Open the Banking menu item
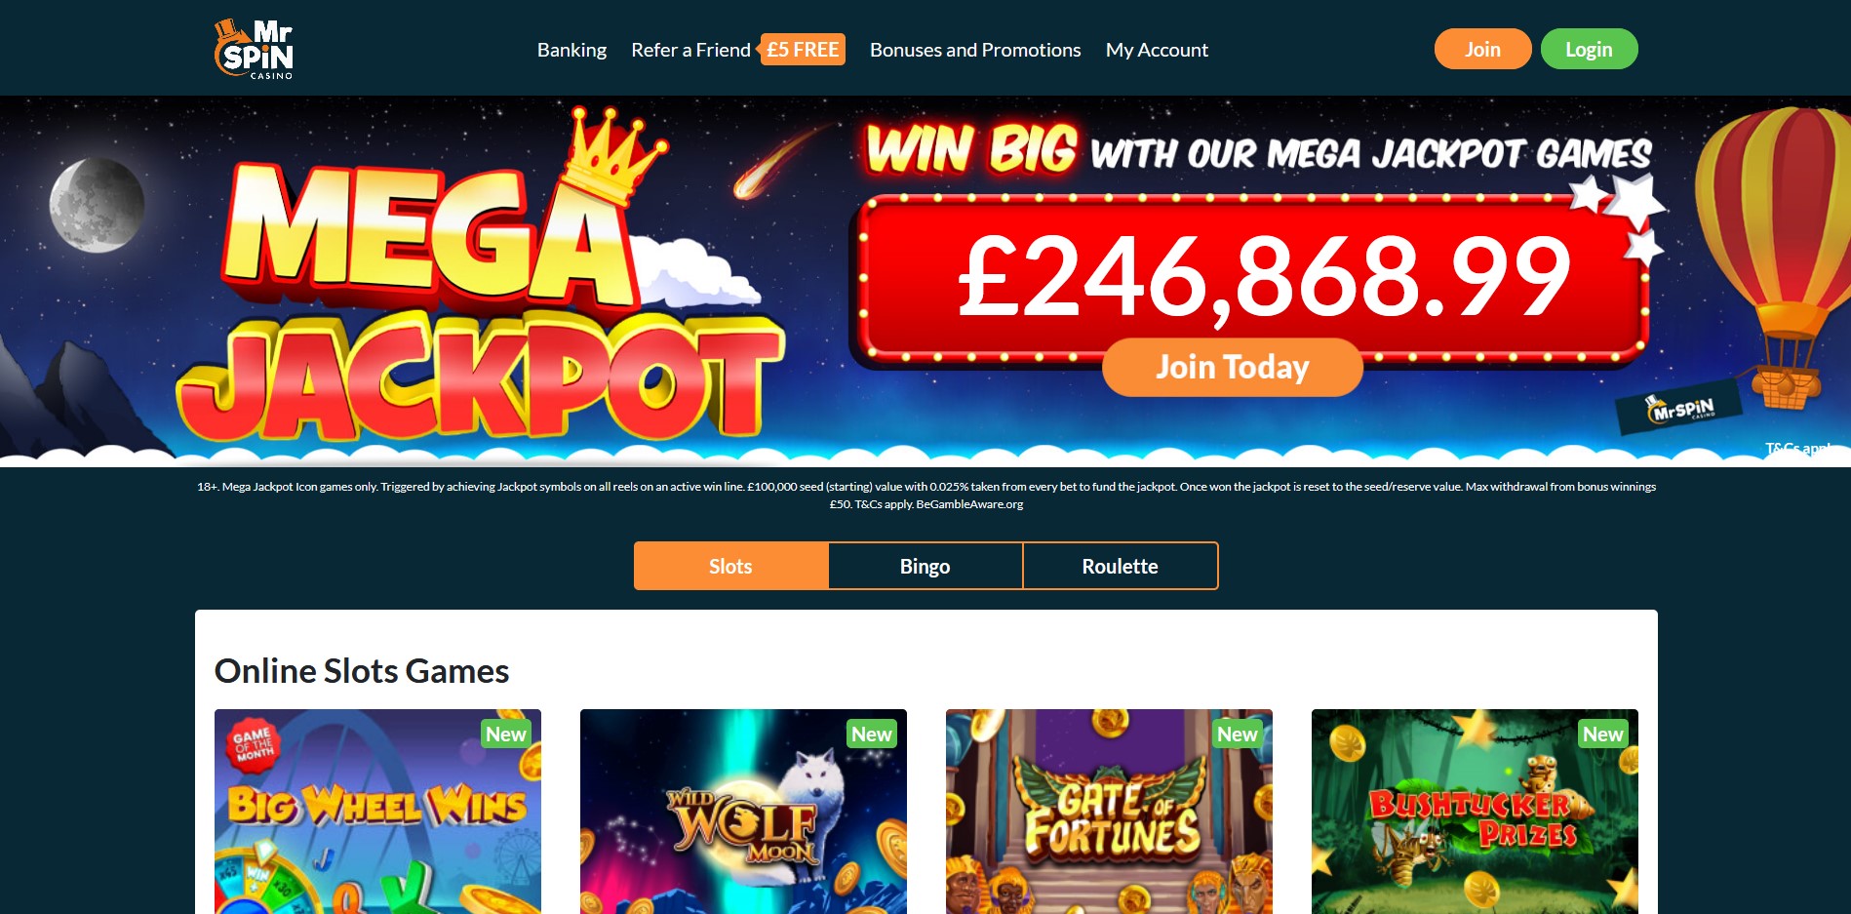This screenshot has width=1851, height=914. tap(571, 50)
